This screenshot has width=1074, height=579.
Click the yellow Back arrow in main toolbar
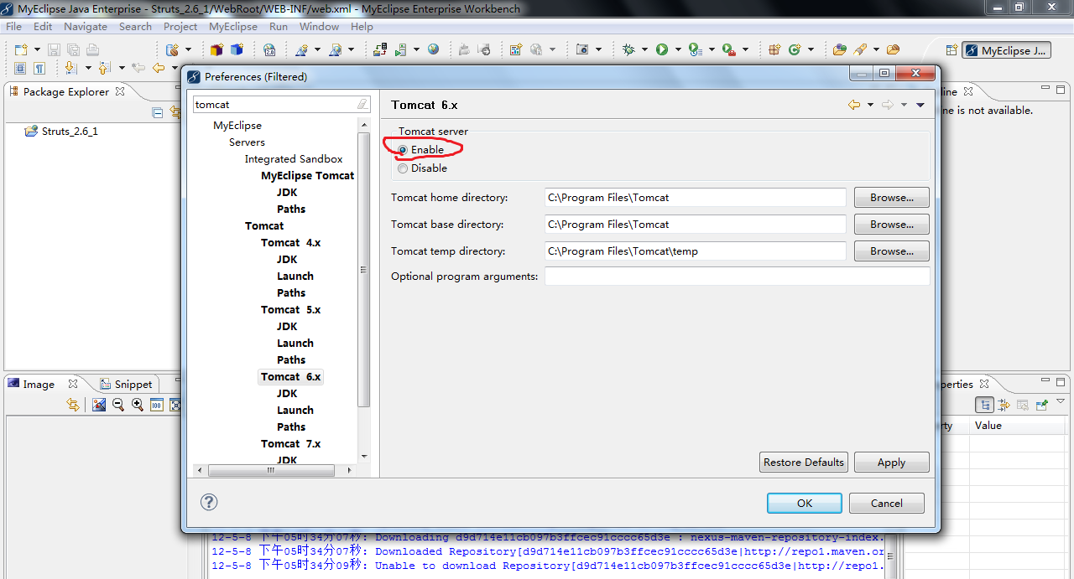tap(158, 68)
